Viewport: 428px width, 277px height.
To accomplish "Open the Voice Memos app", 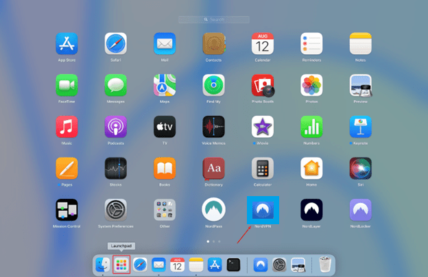I will [213, 127].
